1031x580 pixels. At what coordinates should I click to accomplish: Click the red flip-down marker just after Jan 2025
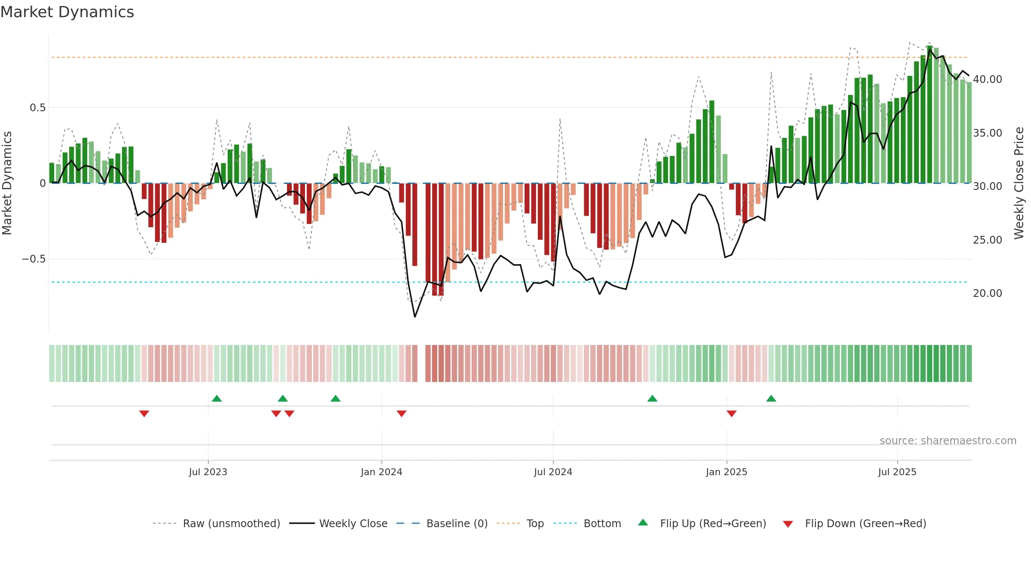732,413
